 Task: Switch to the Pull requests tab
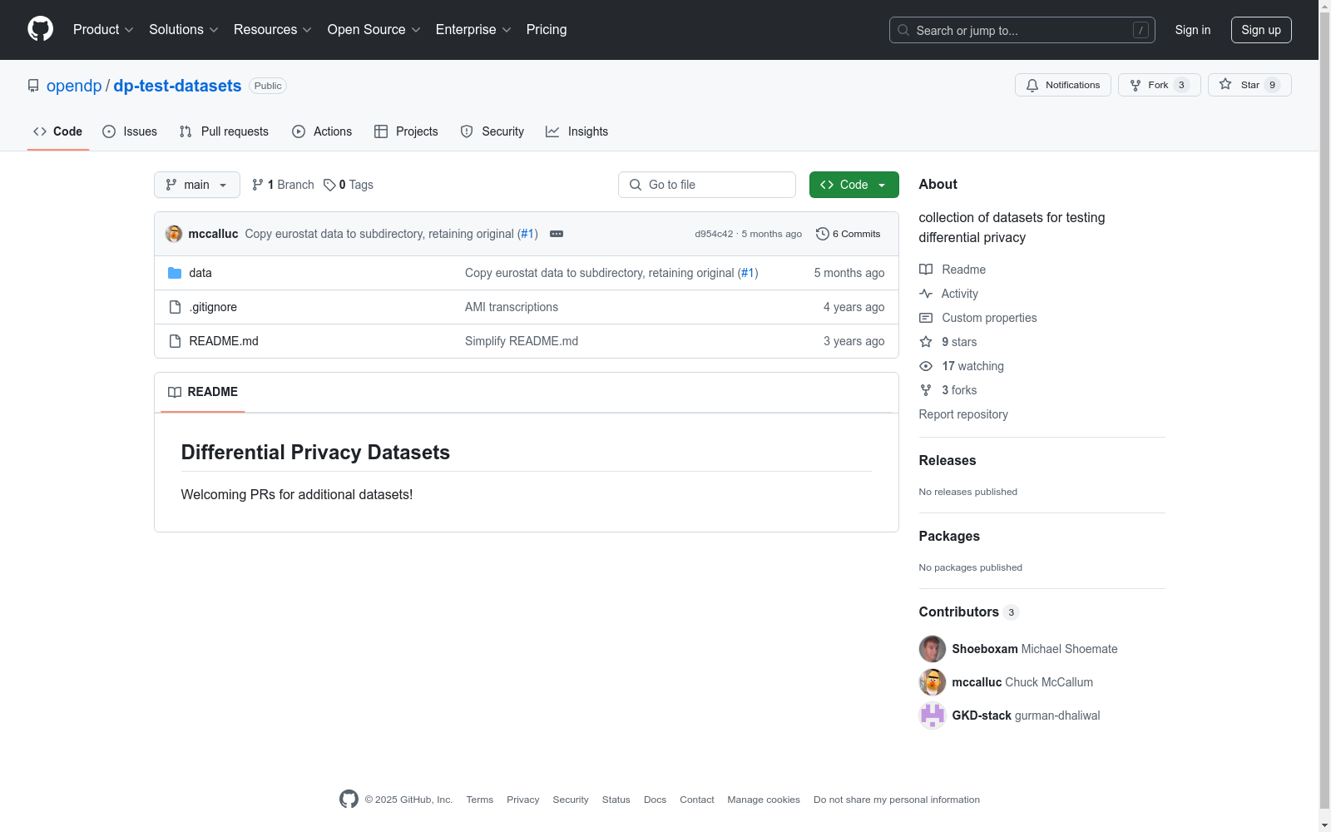tap(224, 131)
